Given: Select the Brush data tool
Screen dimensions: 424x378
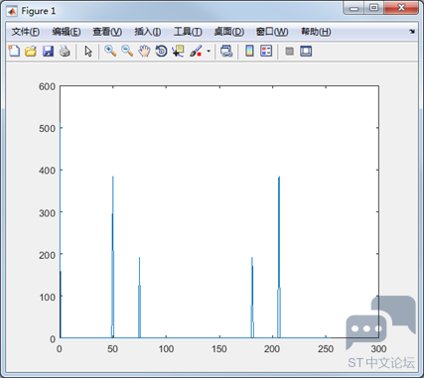Looking at the screenshot, I should coord(196,52).
